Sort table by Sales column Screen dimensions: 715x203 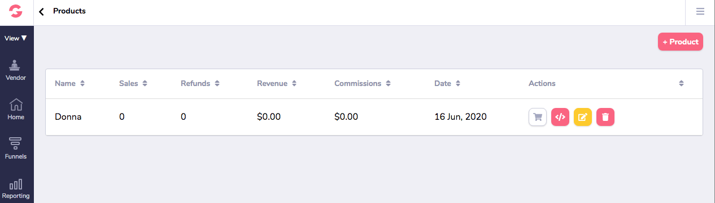(x=133, y=83)
